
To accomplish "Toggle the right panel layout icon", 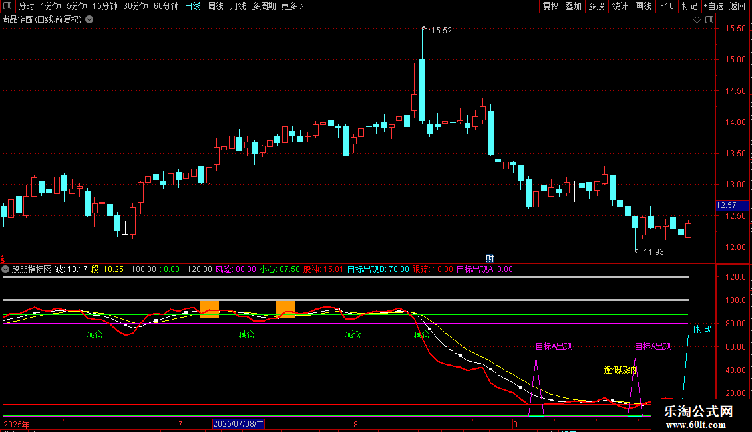I will 709,20.
